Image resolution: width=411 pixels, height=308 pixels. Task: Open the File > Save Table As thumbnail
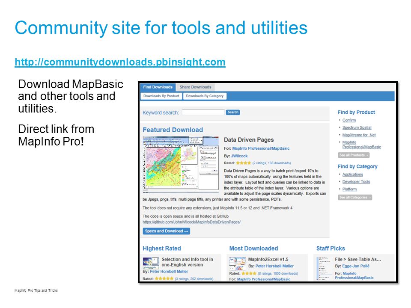click(x=324, y=268)
